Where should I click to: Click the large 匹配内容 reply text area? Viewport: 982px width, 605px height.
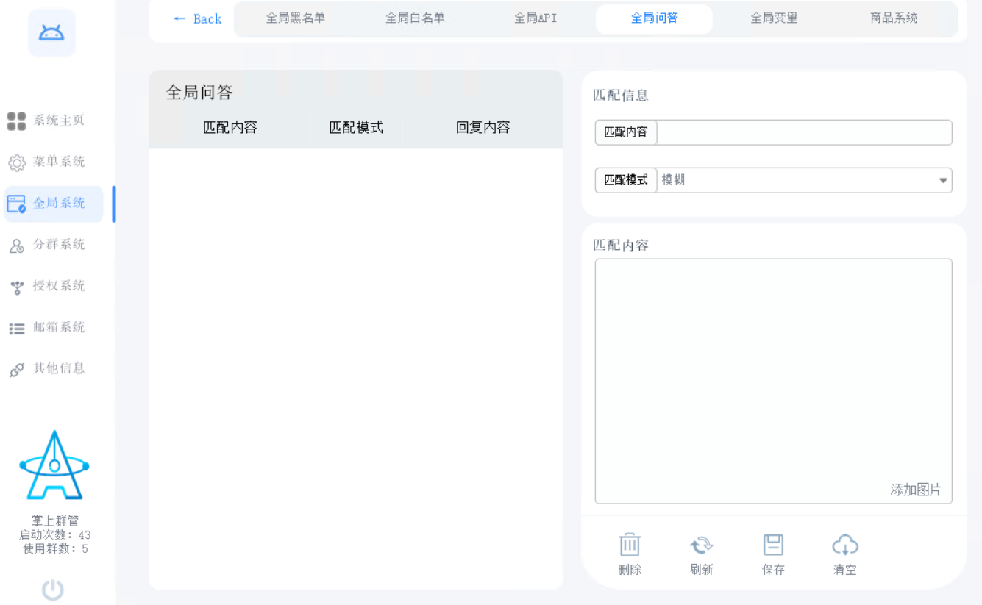[x=773, y=381]
